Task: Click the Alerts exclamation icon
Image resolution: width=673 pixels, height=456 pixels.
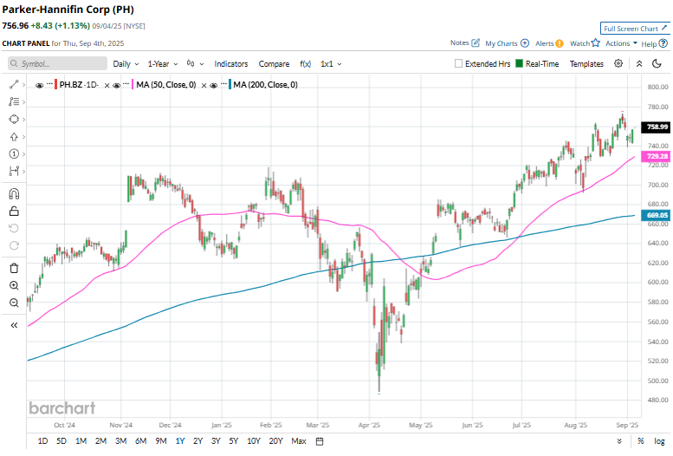Action: (560, 43)
